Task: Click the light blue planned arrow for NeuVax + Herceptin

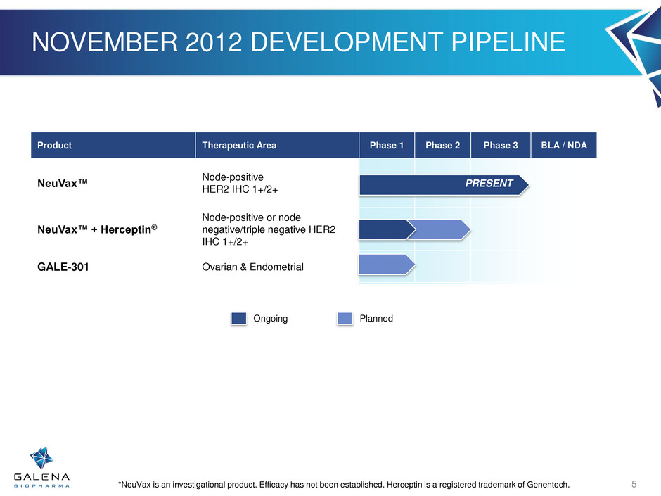Action: point(439,229)
